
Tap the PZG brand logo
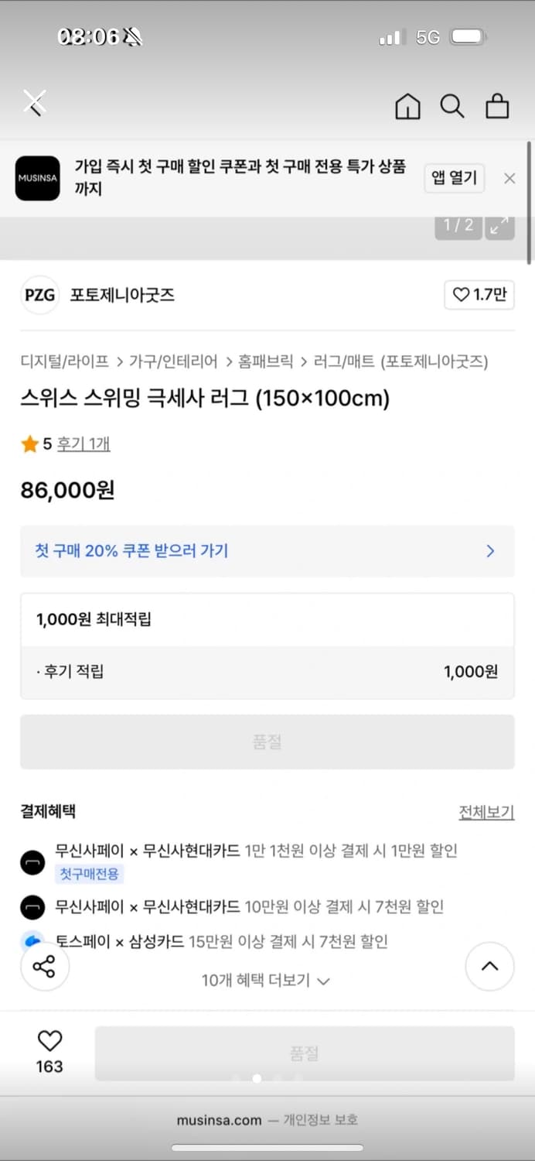tap(39, 295)
